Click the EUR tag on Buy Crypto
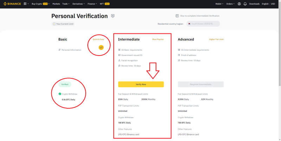 coord(45,4)
